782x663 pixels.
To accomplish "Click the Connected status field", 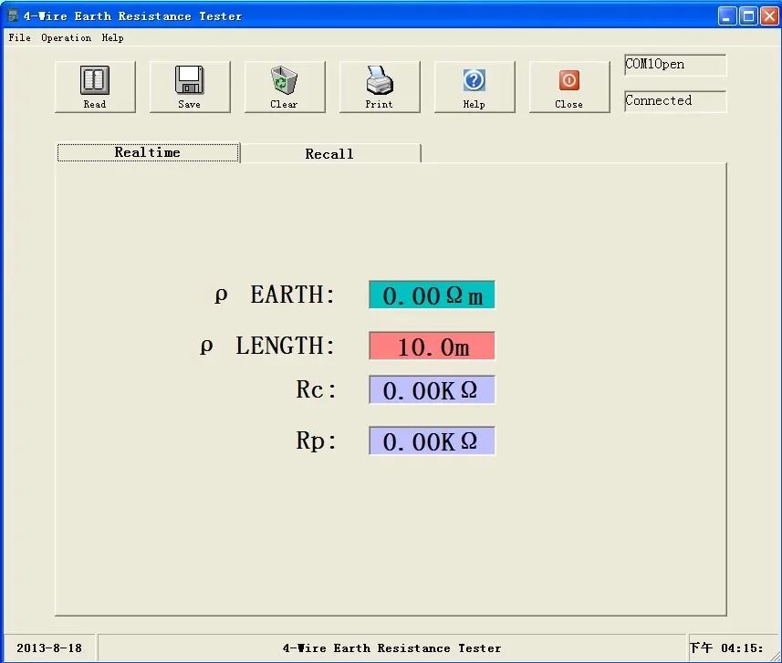I will [x=675, y=101].
